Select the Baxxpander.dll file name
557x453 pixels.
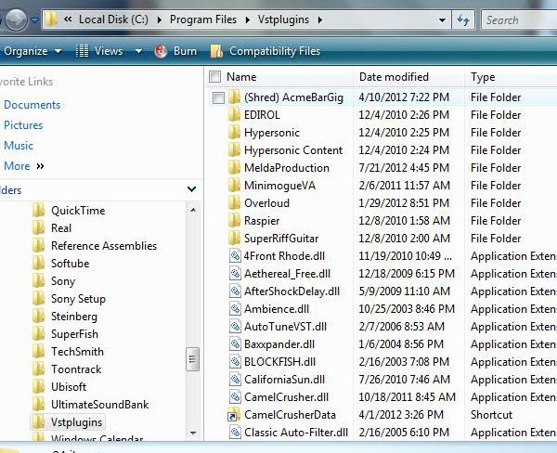(x=279, y=344)
